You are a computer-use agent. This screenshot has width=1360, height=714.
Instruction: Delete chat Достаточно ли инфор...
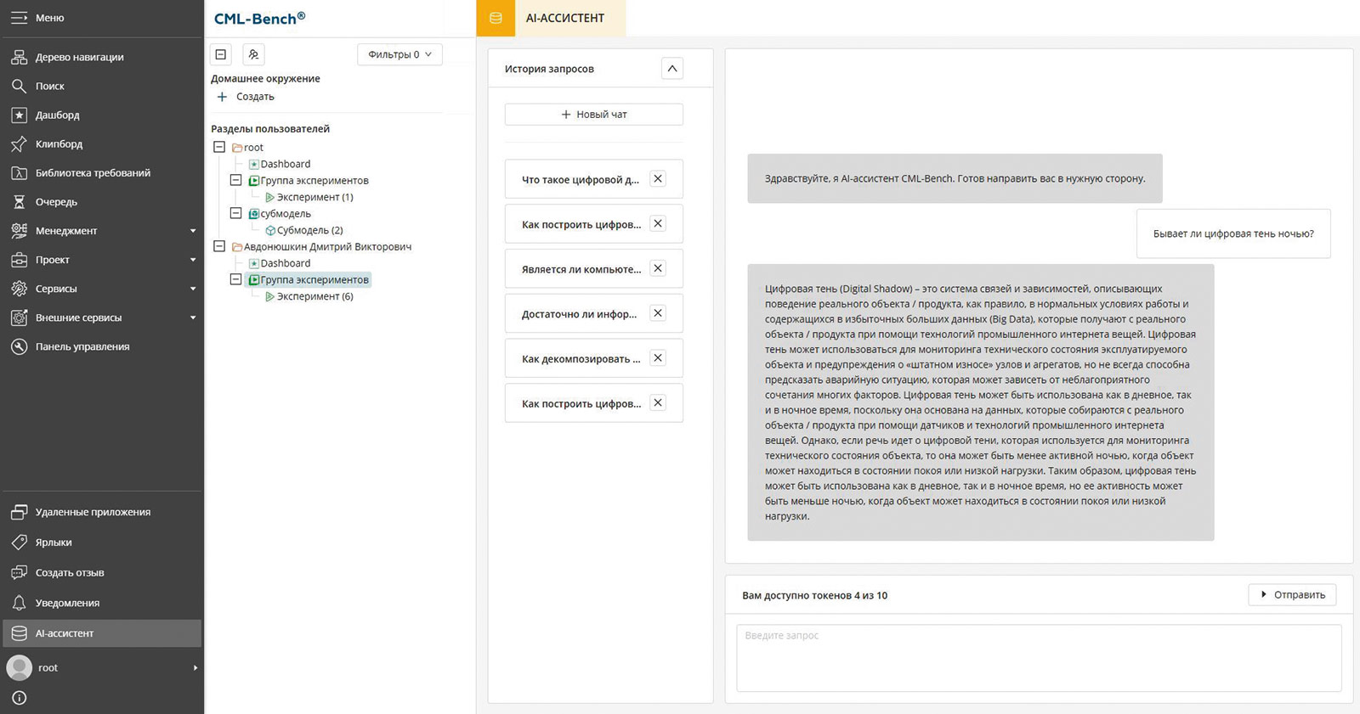(658, 313)
